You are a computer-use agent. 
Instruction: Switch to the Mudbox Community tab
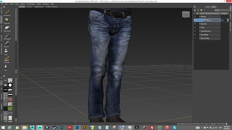point(52,7)
